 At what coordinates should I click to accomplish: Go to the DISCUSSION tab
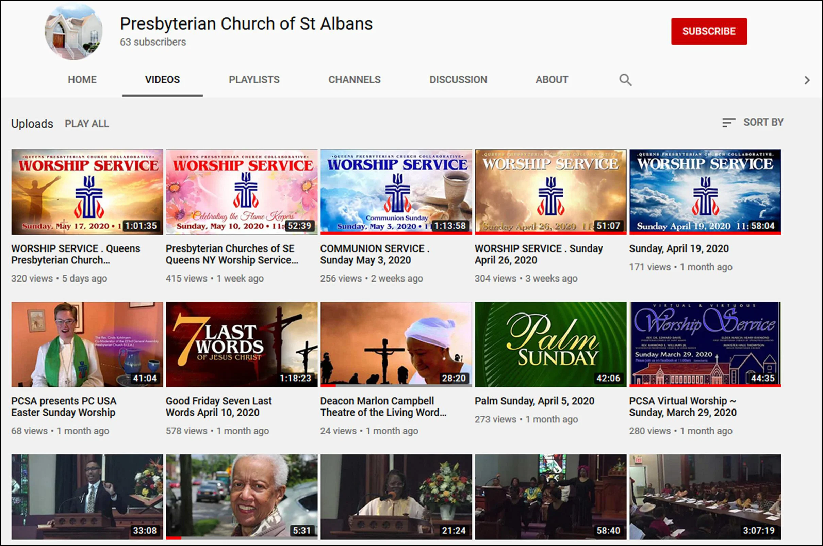[458, 80]
